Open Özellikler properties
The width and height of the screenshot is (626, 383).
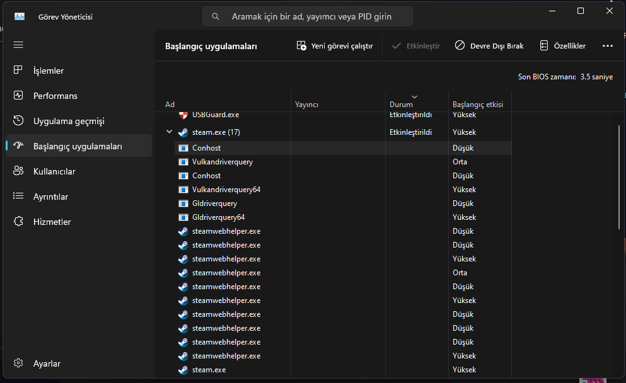[x=563, y=46]
